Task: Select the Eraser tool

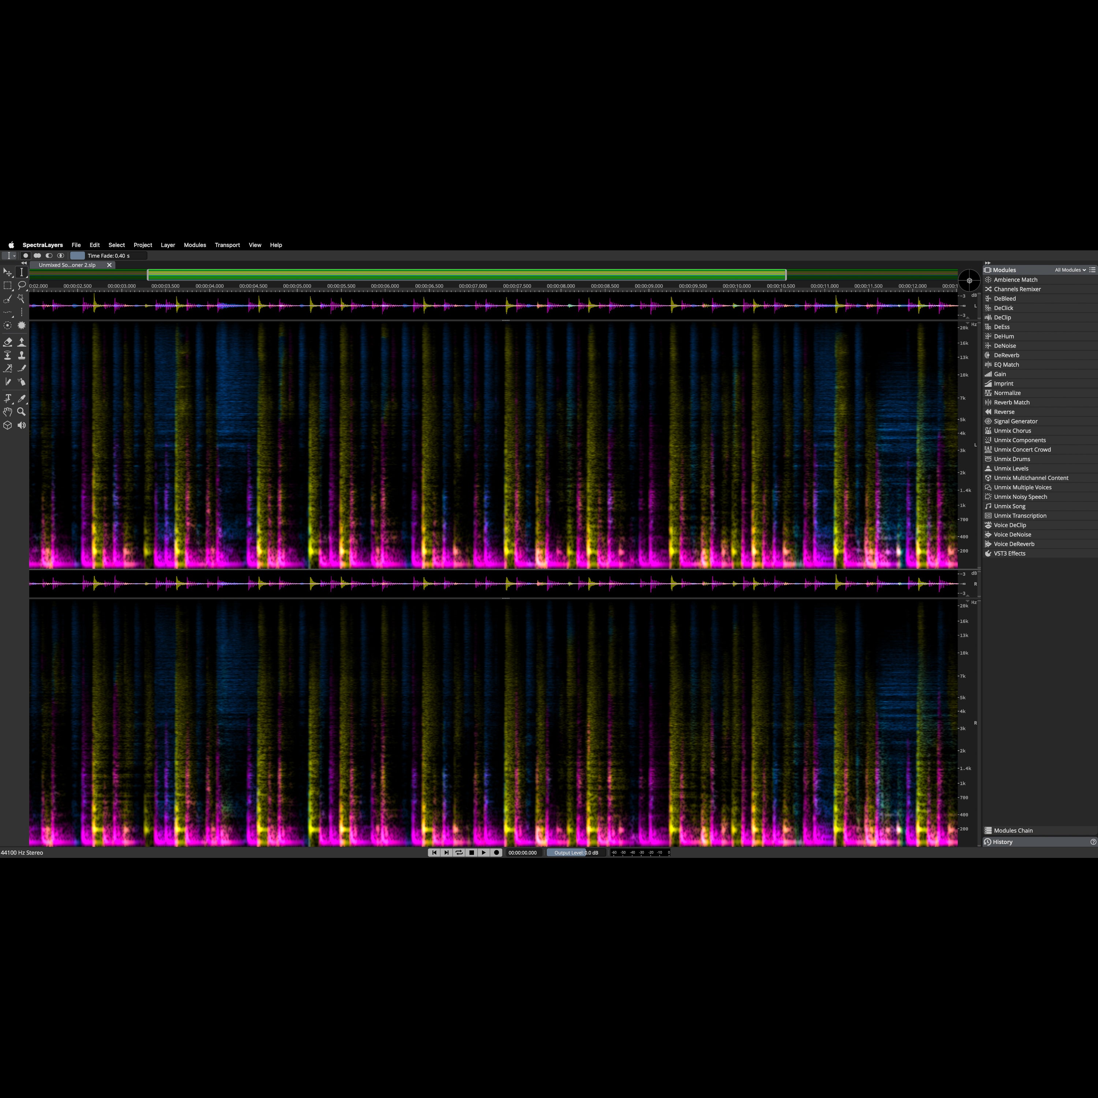Action: point(7,342)
